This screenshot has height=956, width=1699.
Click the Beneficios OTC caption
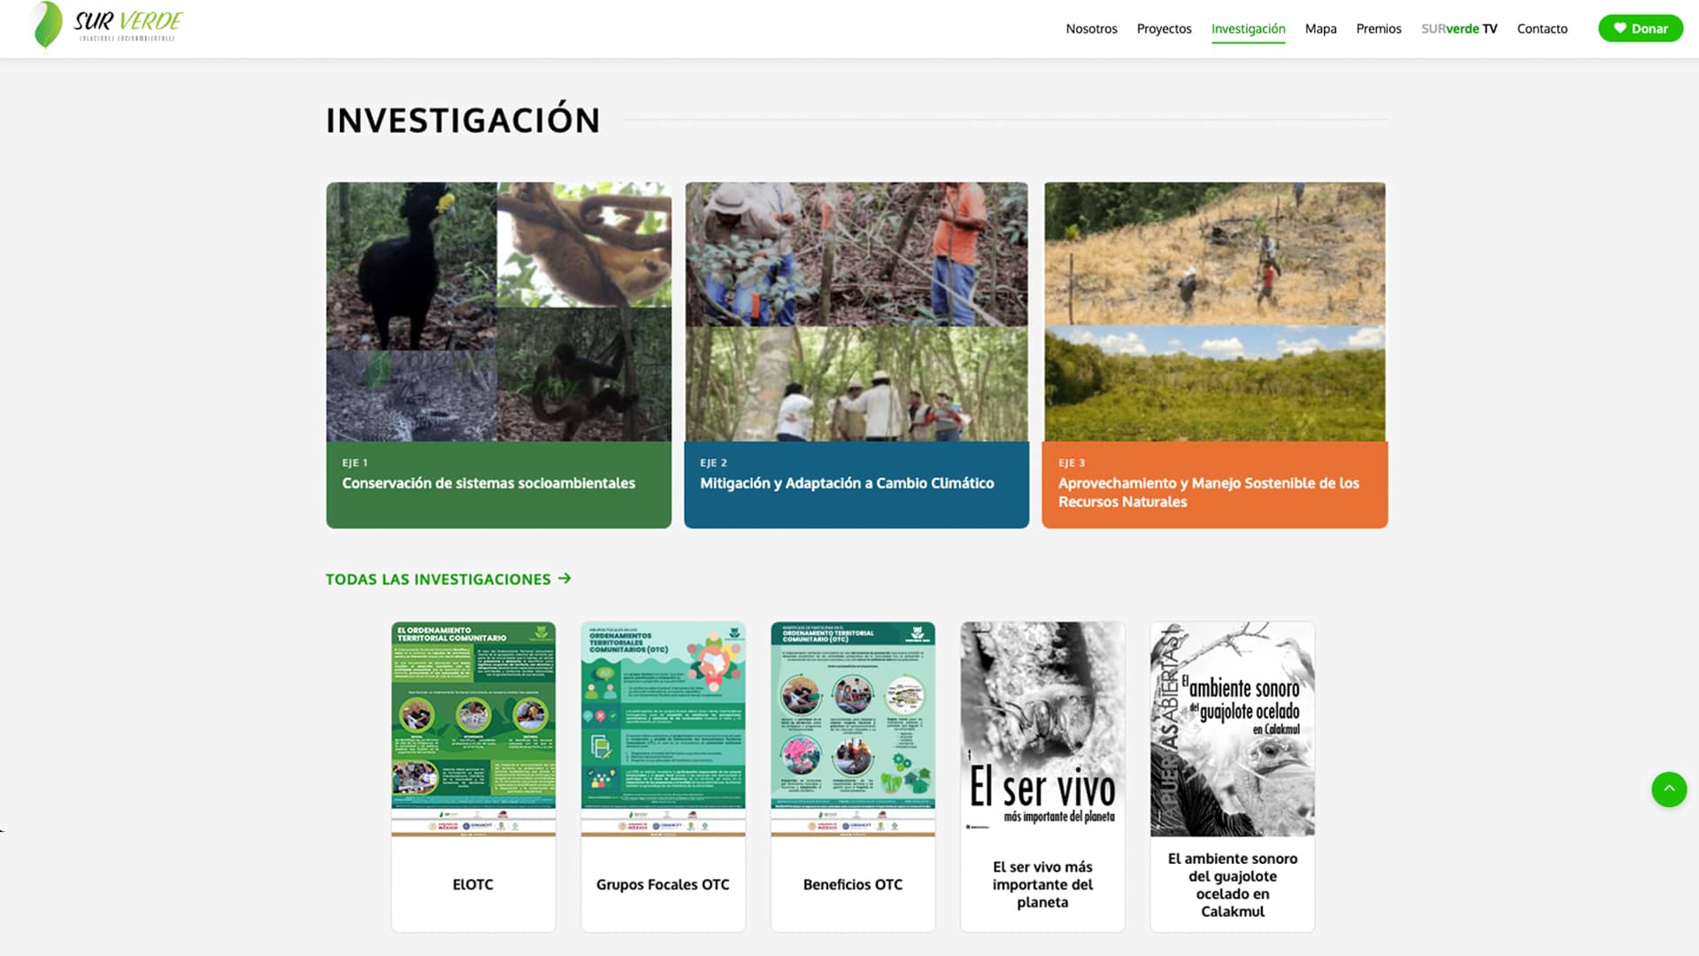(x=853, y=884)
